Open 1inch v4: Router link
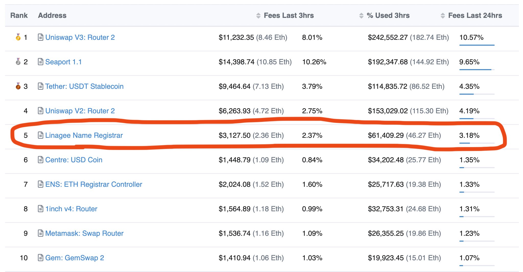Screen dimensions: 523x272 (71, 209)
